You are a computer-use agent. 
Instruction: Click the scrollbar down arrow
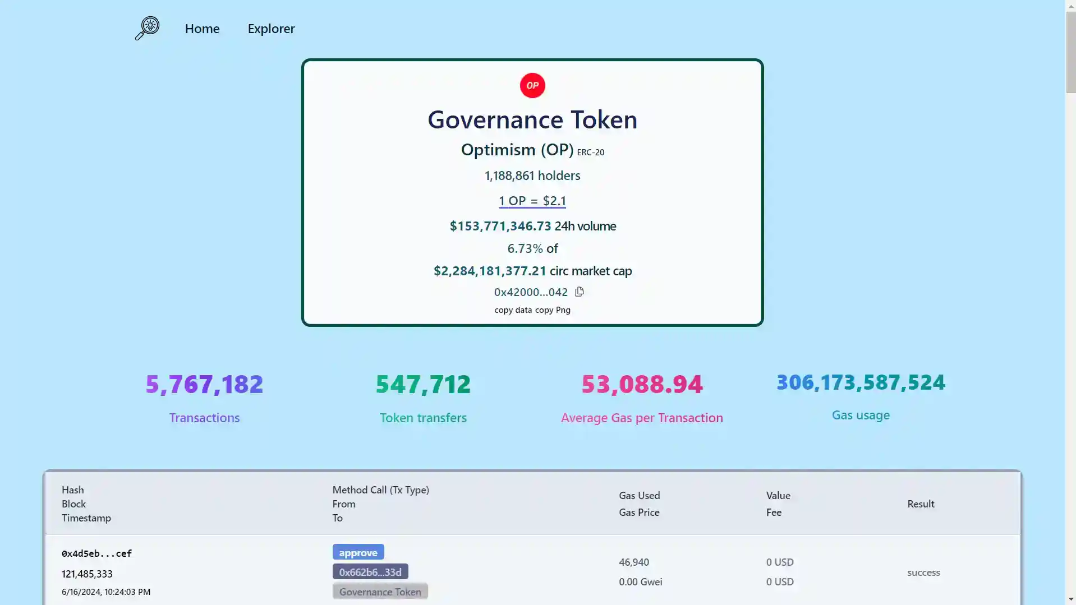[1070, 599]
